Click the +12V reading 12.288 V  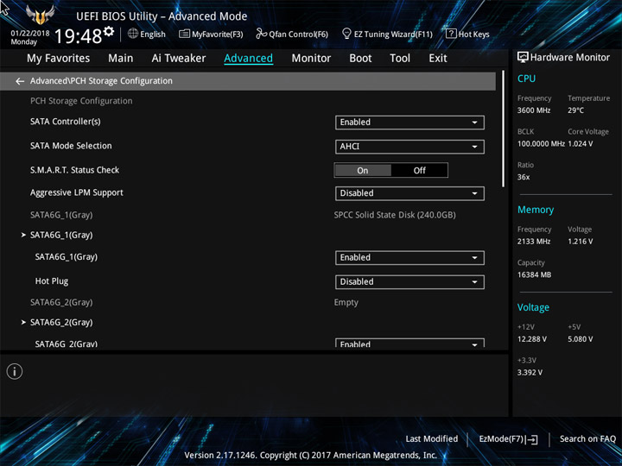point(532,339)
